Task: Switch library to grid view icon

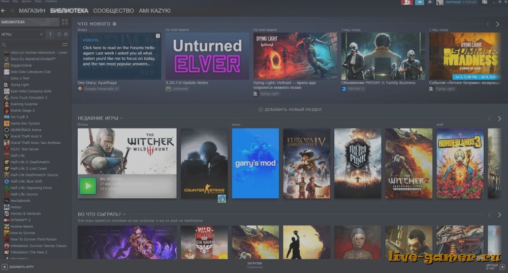Action: point(65,22)
